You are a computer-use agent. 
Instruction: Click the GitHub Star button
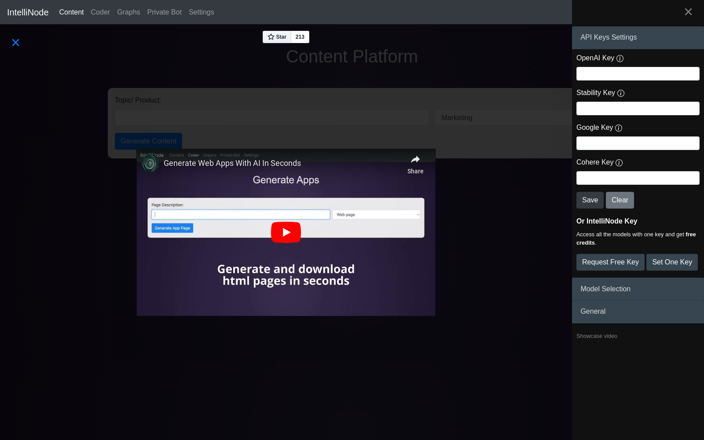tap(277, 37)
